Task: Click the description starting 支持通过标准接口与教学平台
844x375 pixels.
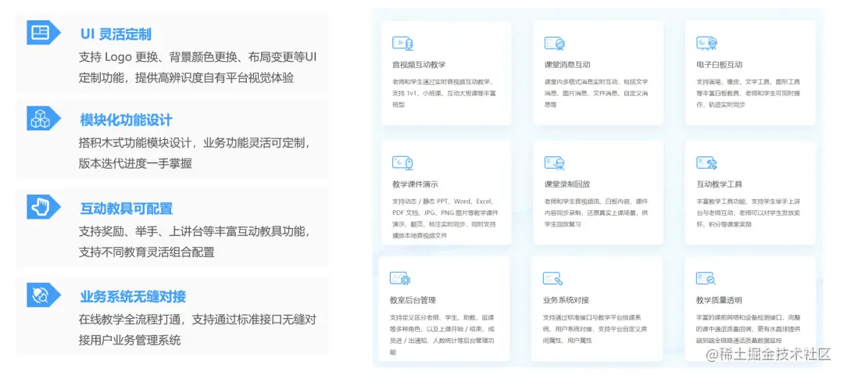Action: pyautogui.click(x=594, y=329)
